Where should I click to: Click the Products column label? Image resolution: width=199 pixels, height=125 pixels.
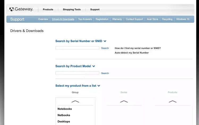(172, 92)
